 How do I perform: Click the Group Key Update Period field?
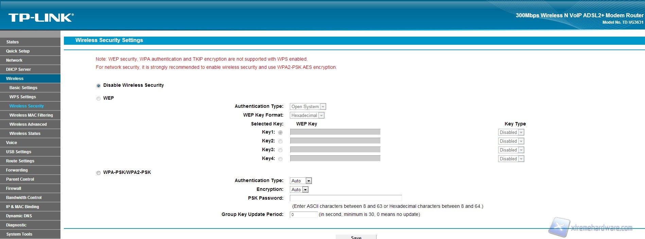tap(303, 215)
